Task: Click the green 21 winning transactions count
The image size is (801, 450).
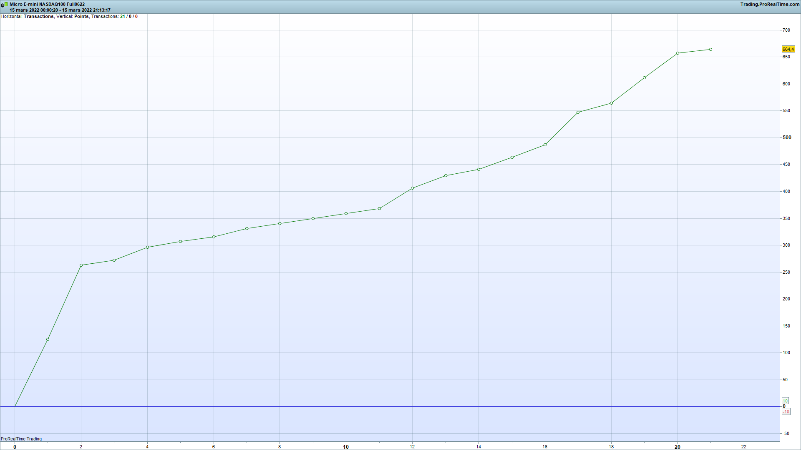Action: coord(122,16)
